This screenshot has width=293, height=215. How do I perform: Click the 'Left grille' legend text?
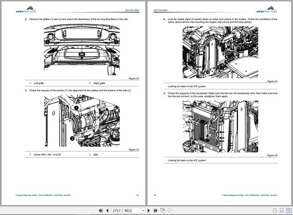(39, 83)
